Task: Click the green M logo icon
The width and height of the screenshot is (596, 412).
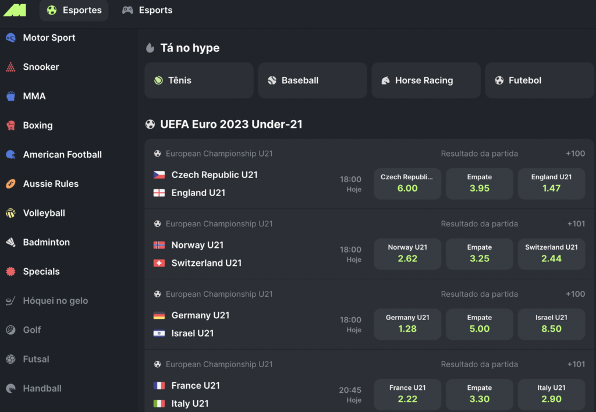Action: pyautogui.click(x=15, y=10)
